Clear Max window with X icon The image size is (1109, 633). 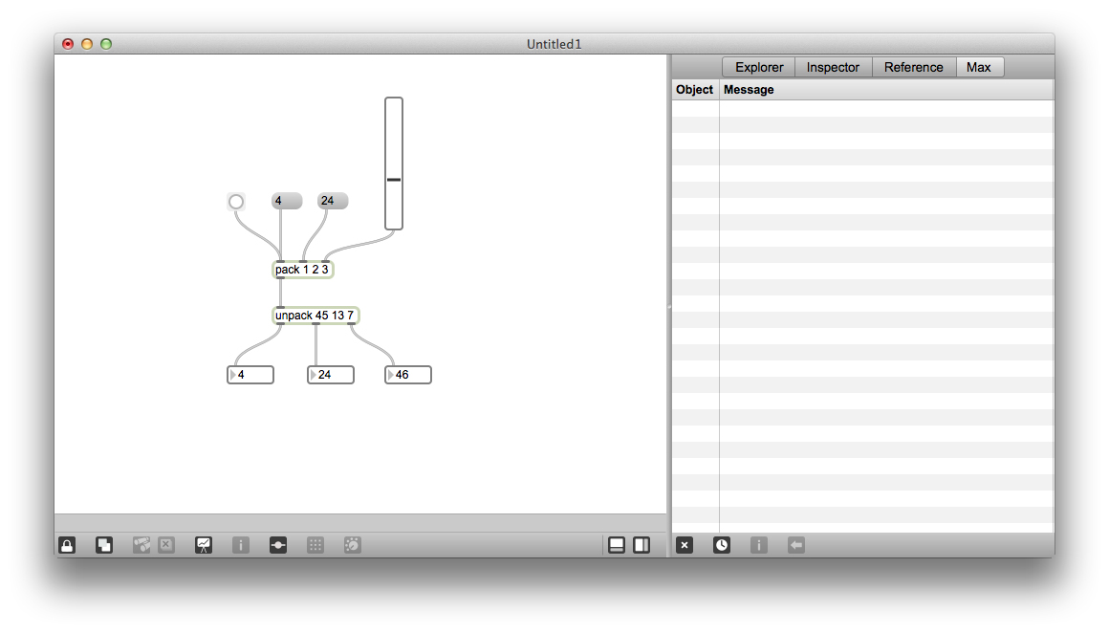[685, 545]
